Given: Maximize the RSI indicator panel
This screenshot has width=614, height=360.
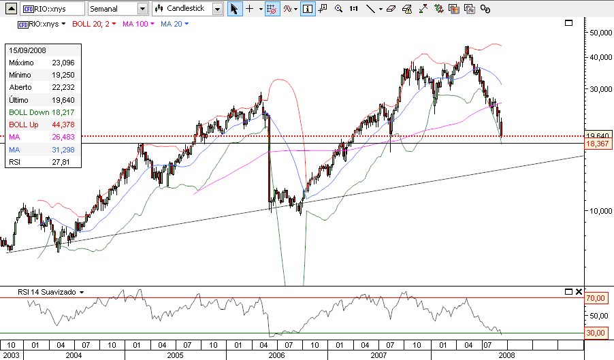Looking at the screenshot, I should click(x=569, y=291).
